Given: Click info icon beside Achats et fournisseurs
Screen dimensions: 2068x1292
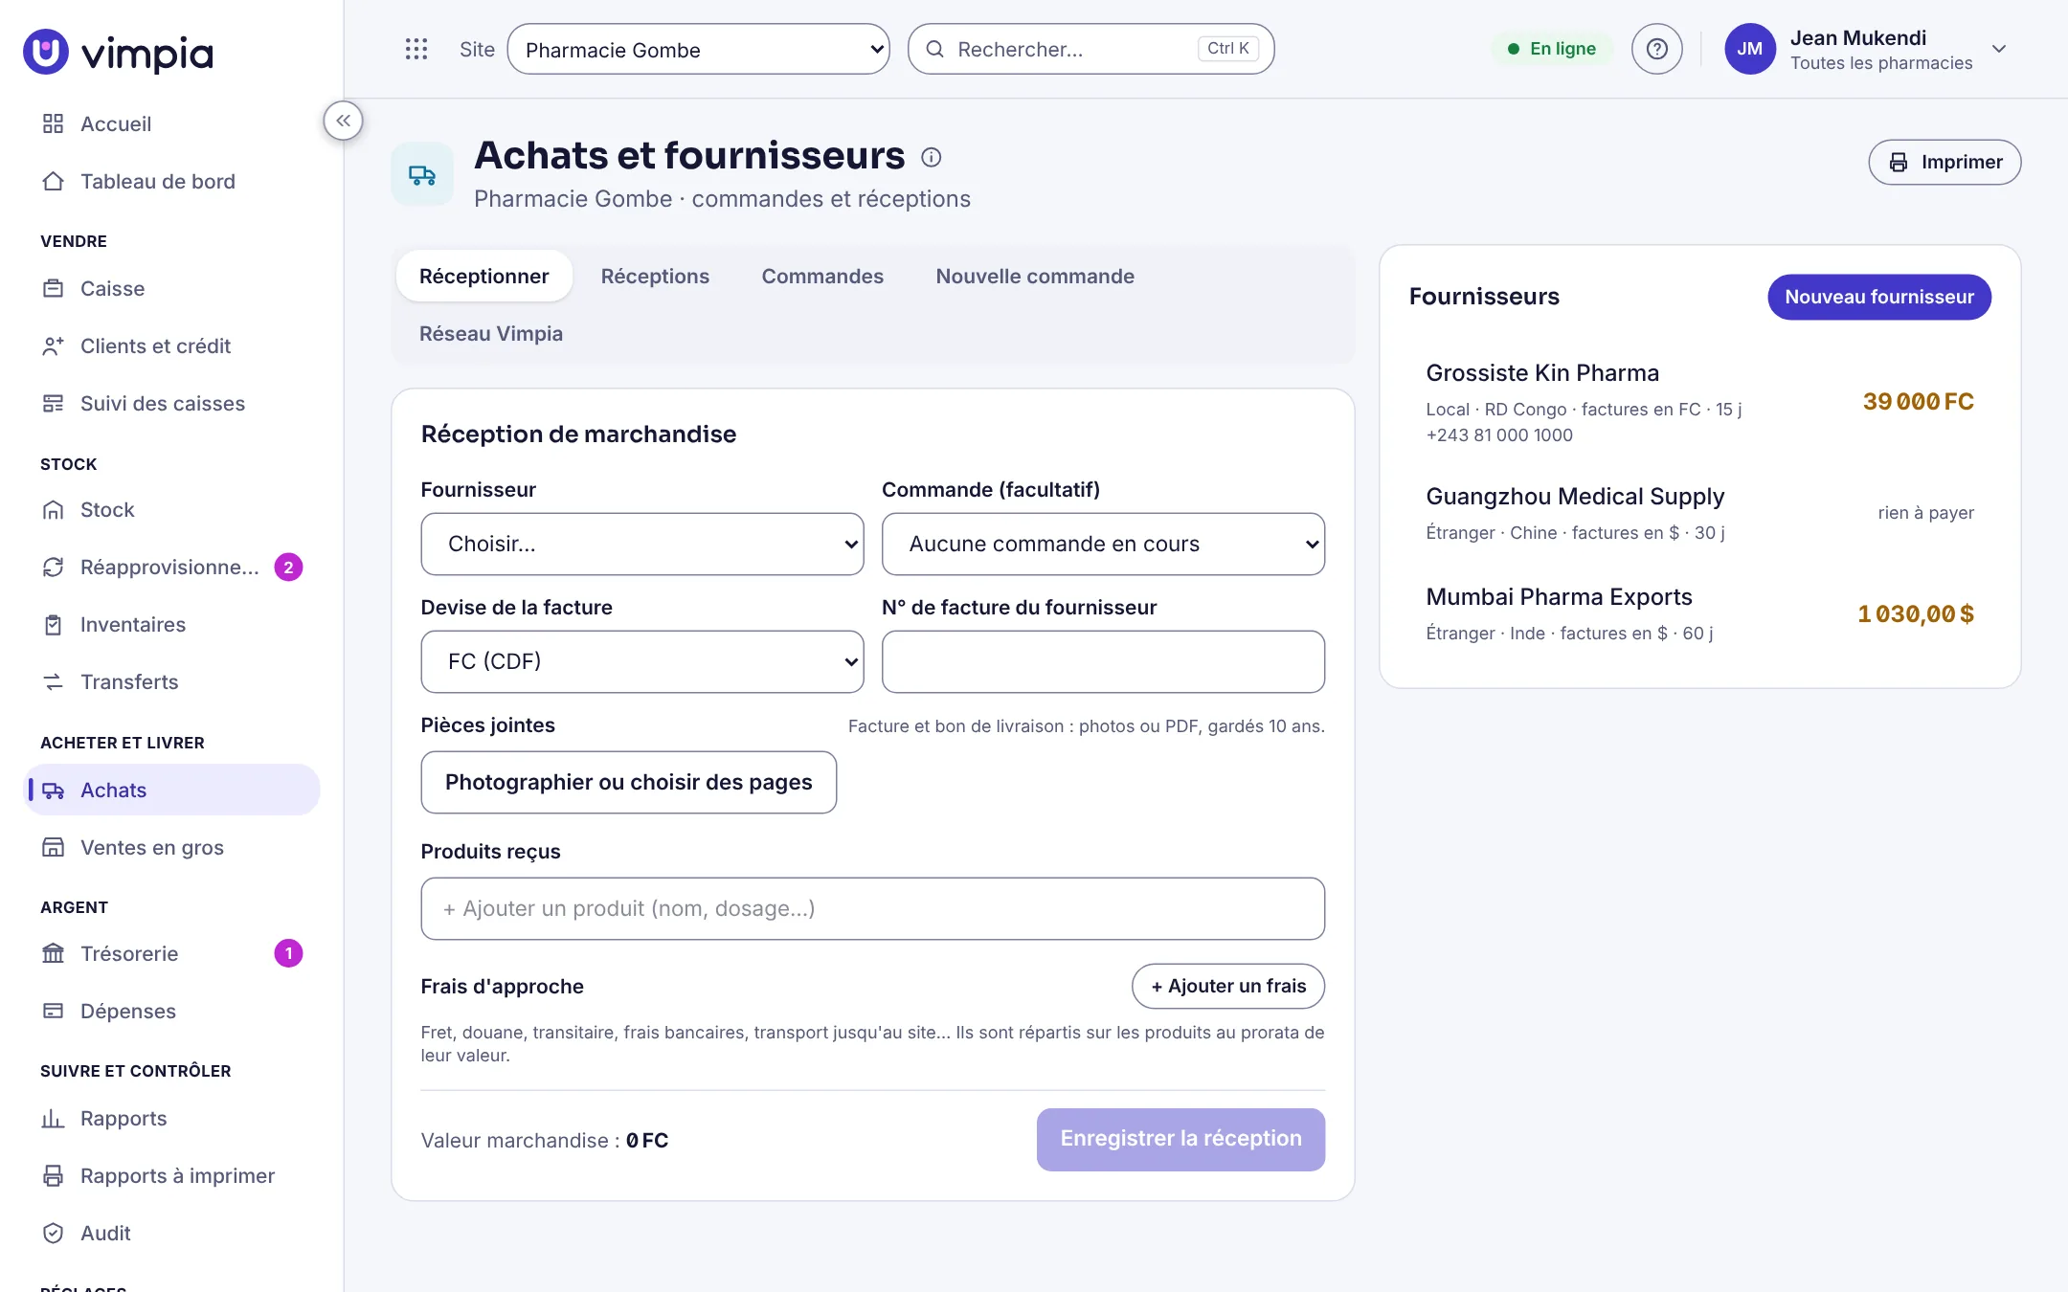Looking at the screenshot, I should click(931, 157).
